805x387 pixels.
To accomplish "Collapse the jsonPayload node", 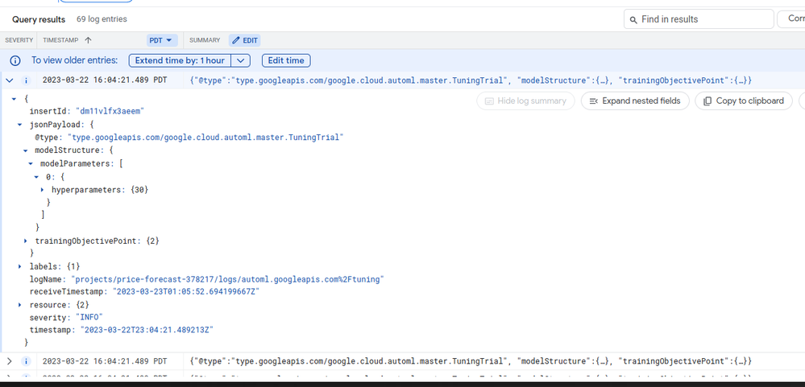I will pos(19,124).
